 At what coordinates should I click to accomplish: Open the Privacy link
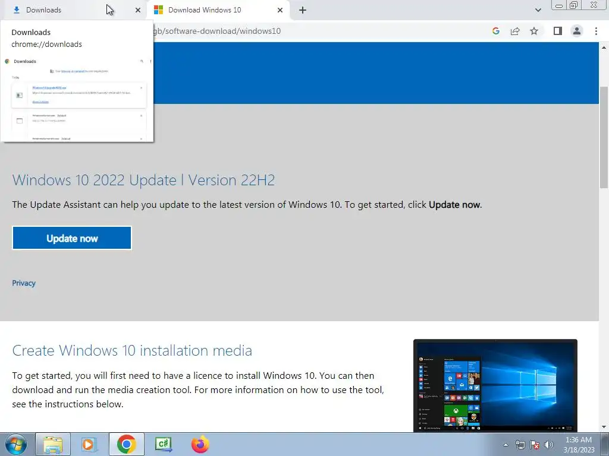coord(24,283)
